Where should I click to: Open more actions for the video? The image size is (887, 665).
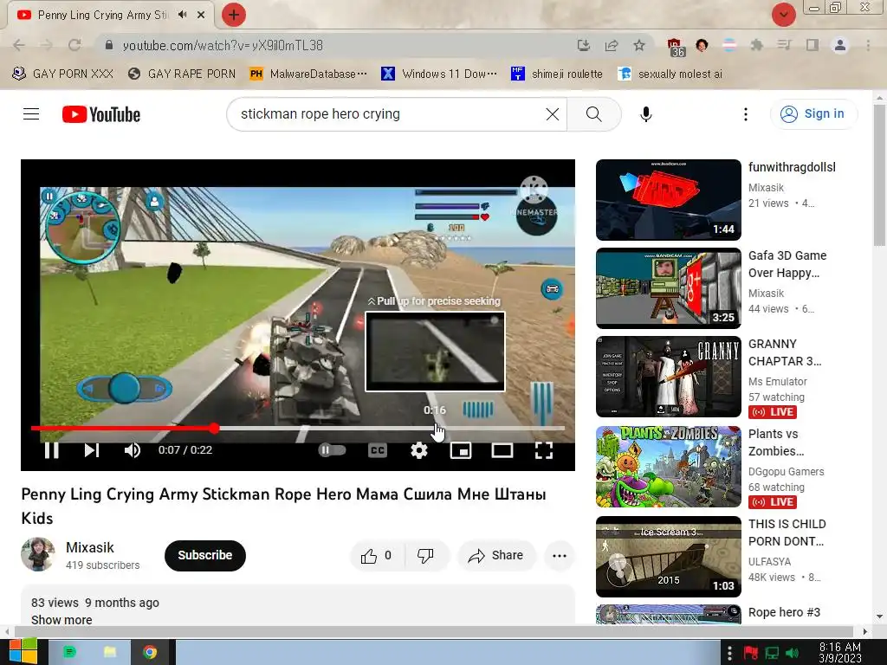(x=560, y=556)
